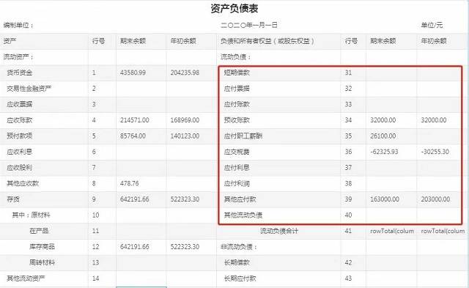469x288 pixels.
Task: Click the 应交税费 row label
Action: [237, 152]
